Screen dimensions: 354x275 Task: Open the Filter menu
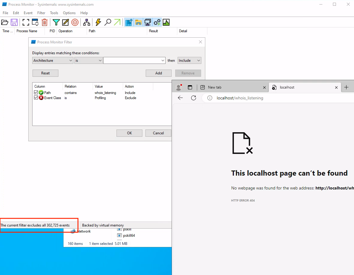[41, 13]
